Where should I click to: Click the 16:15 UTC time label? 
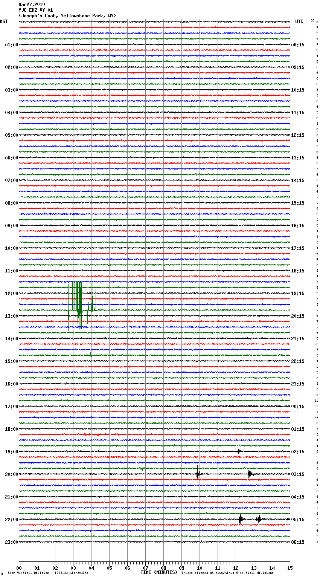tap(298, 226)
